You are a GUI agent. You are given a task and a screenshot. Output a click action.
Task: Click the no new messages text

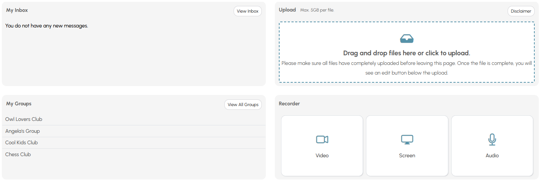click(x=47, y=26)
